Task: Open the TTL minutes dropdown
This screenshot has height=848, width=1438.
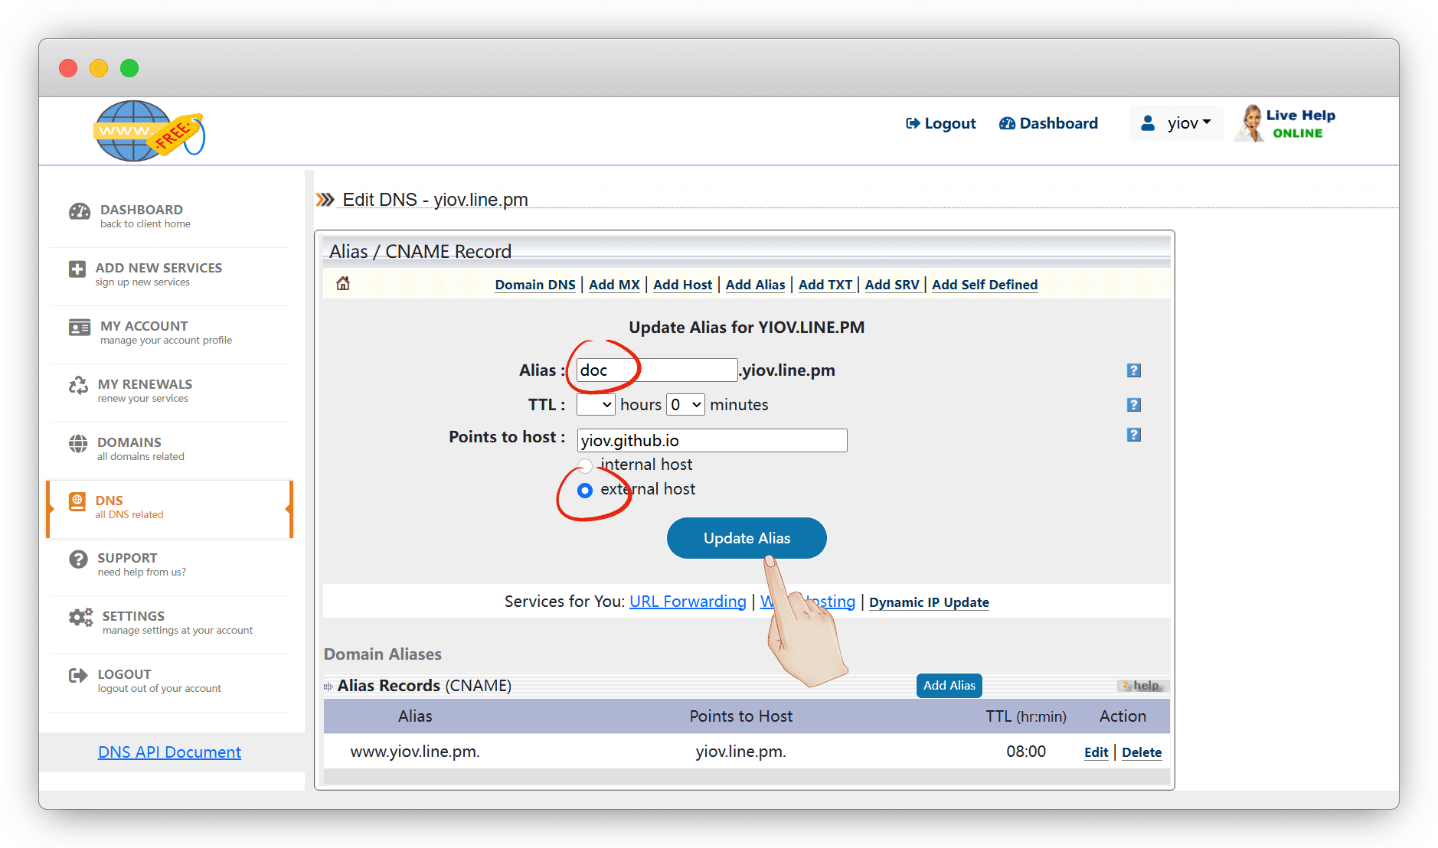Action: [x=685, y=405]
